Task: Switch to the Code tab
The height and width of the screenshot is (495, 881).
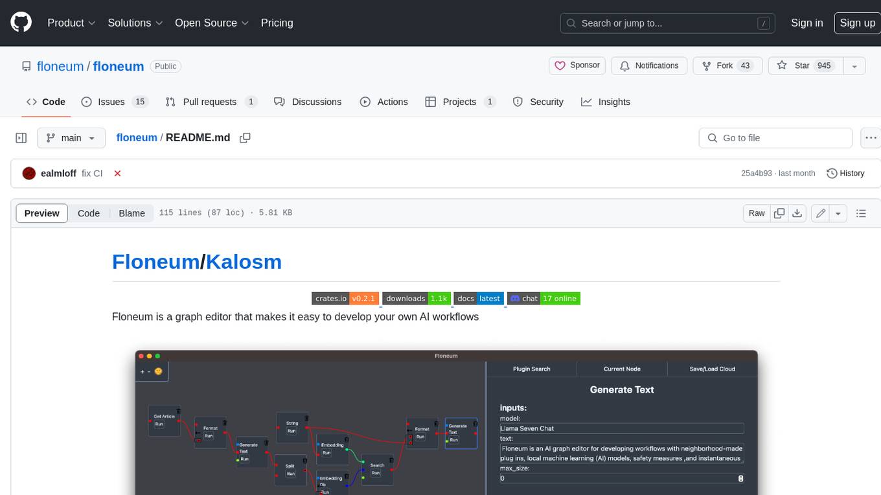Action: tap(46, 102)
